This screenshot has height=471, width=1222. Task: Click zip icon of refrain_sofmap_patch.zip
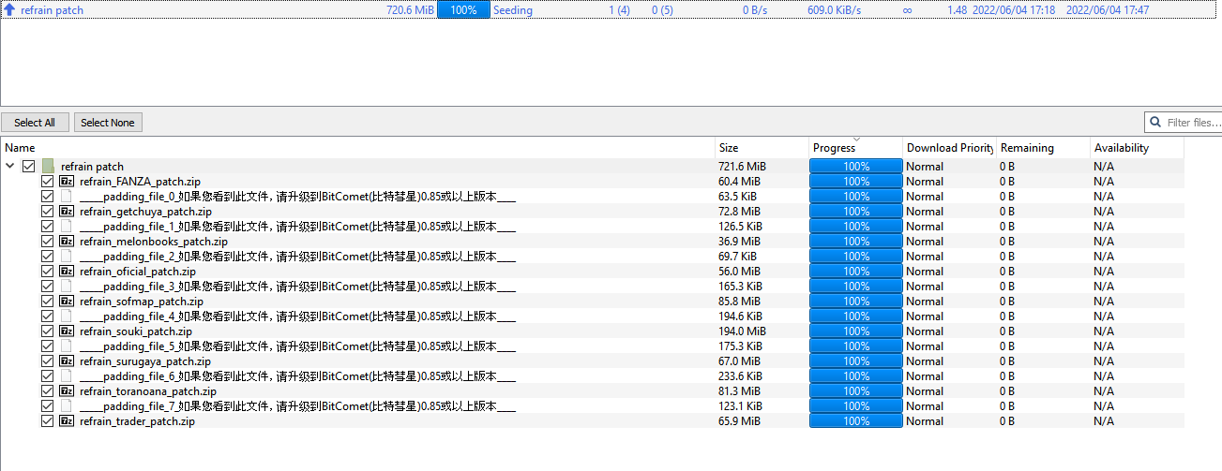pyautogui.click(x=67, y=302)
